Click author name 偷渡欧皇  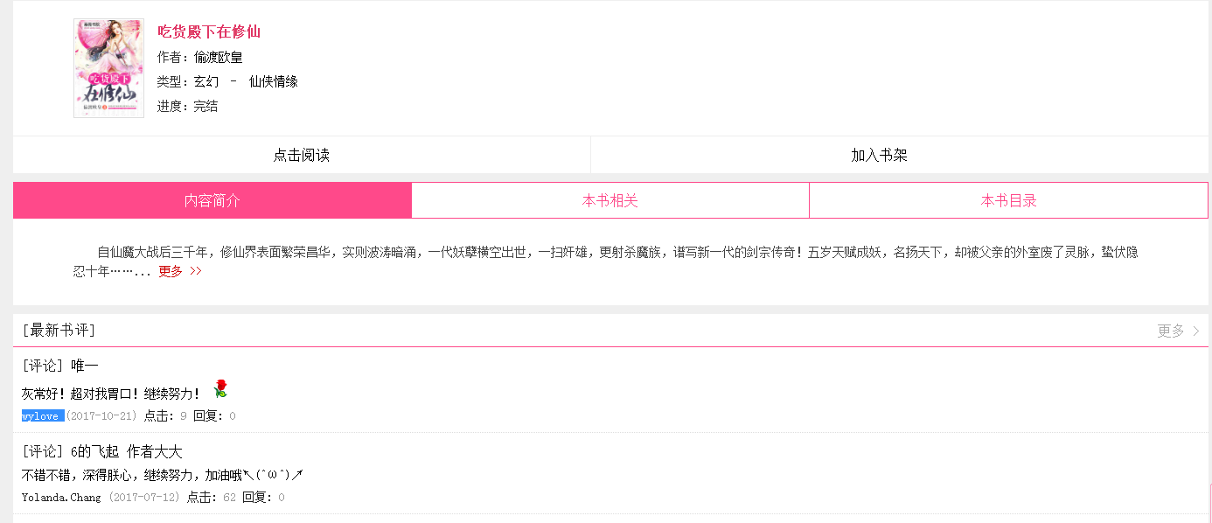click(218, 57)
